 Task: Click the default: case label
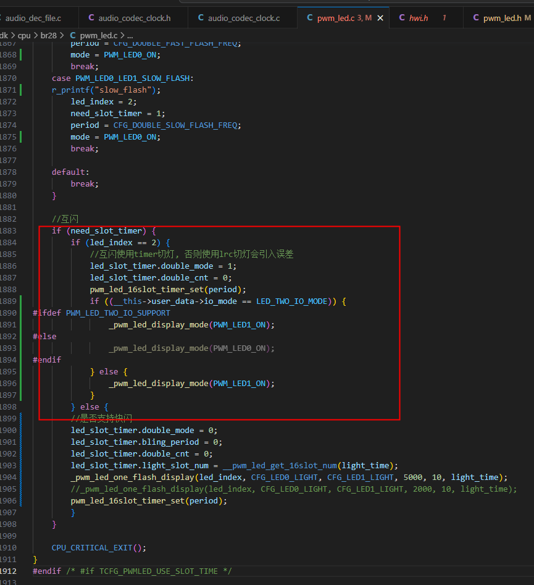click(x=70, y=172)
